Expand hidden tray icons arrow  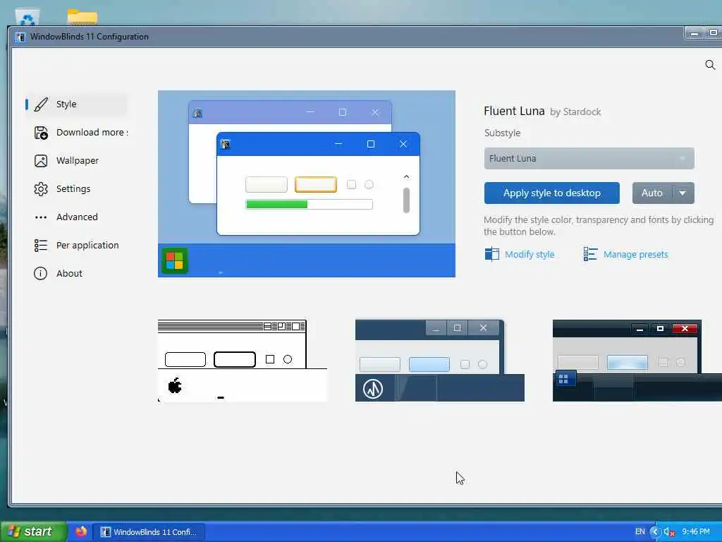point(655,532)
